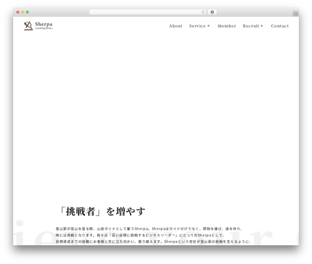The image size is (312, 264).
Task: Go to the Member page
Action: tap(227, 26)
